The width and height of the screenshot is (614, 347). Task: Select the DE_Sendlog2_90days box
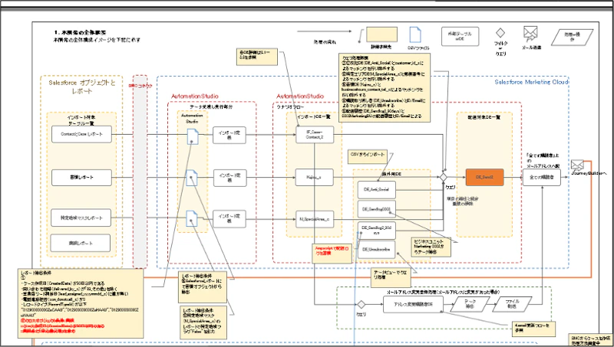(376, 230)
